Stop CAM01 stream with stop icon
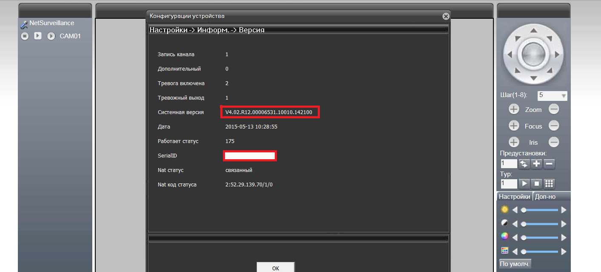This screenshot has height=272, width=601. click(x=25, y=36)
